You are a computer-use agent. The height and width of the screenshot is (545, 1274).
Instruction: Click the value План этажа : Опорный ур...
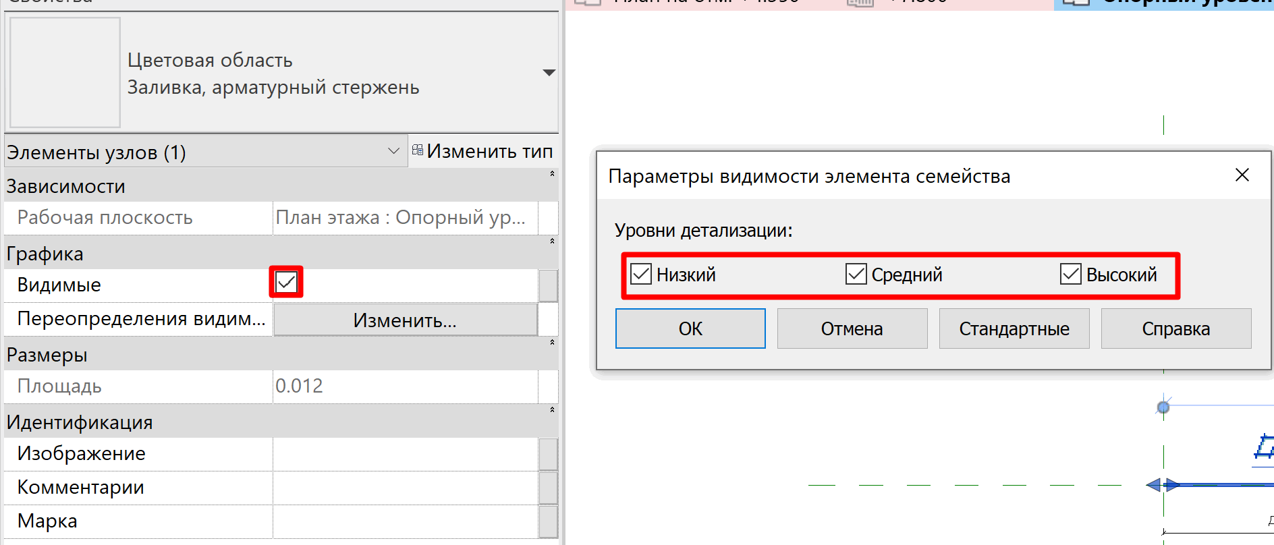pos(400,218)
